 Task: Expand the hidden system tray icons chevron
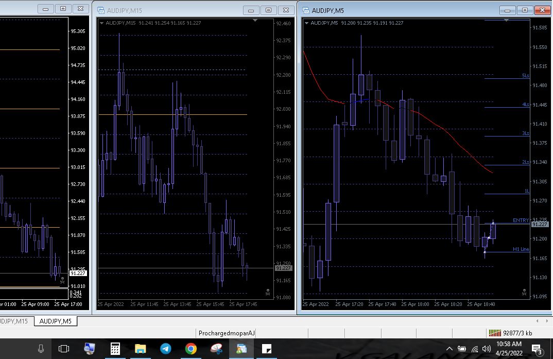pyautogui.click(x=449, y=349)
